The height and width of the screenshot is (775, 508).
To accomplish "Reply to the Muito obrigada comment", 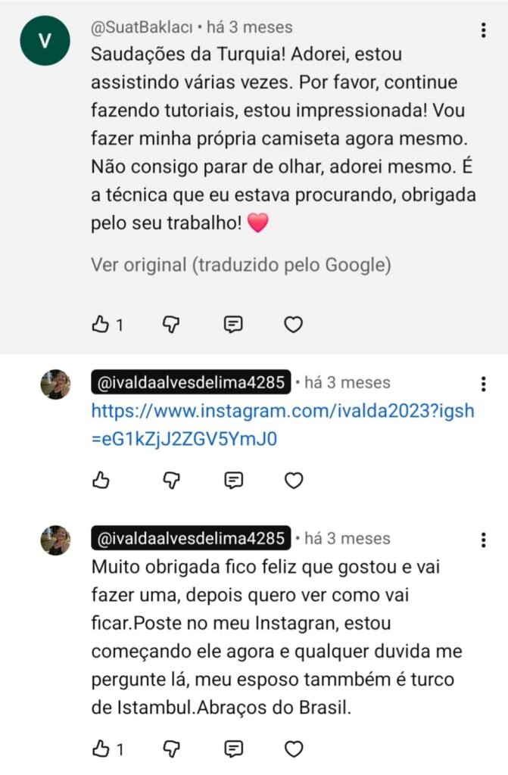I will (233, 749).
